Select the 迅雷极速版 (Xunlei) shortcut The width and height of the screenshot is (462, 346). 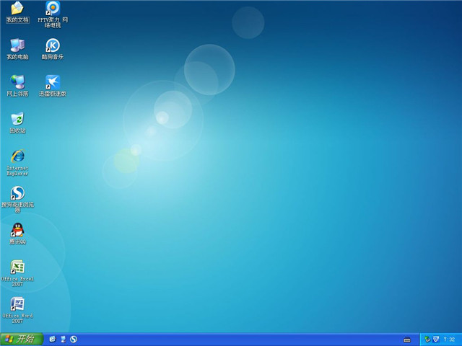click(53, 82)
